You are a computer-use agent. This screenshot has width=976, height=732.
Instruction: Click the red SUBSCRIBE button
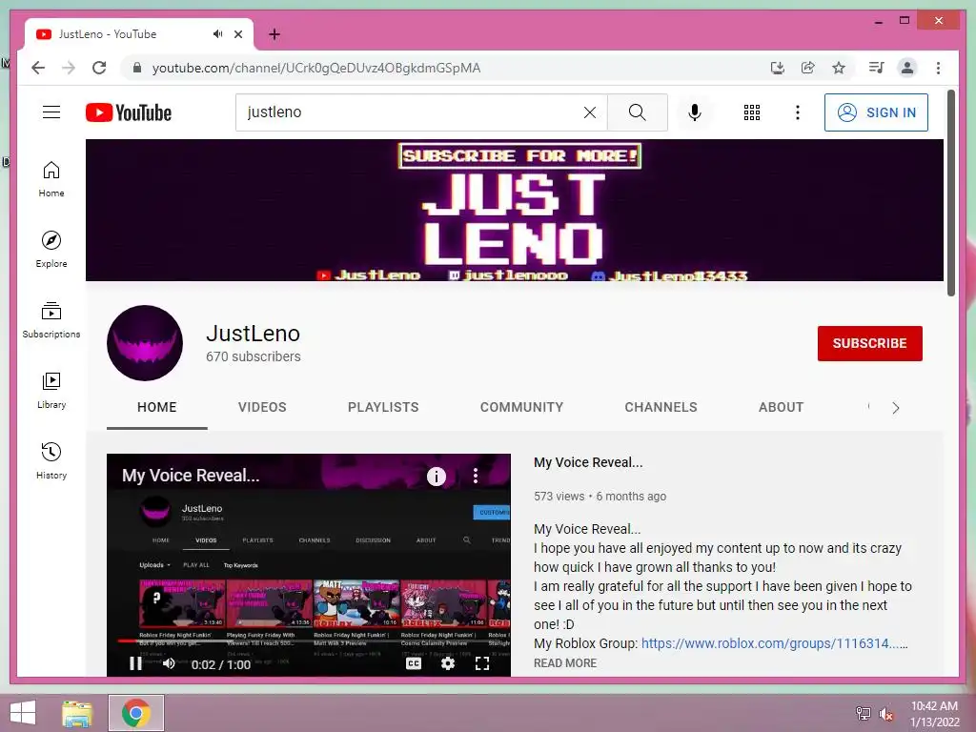tap(869, 343)
